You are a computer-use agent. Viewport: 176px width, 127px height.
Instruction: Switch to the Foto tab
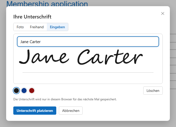(x=20, y=27)
